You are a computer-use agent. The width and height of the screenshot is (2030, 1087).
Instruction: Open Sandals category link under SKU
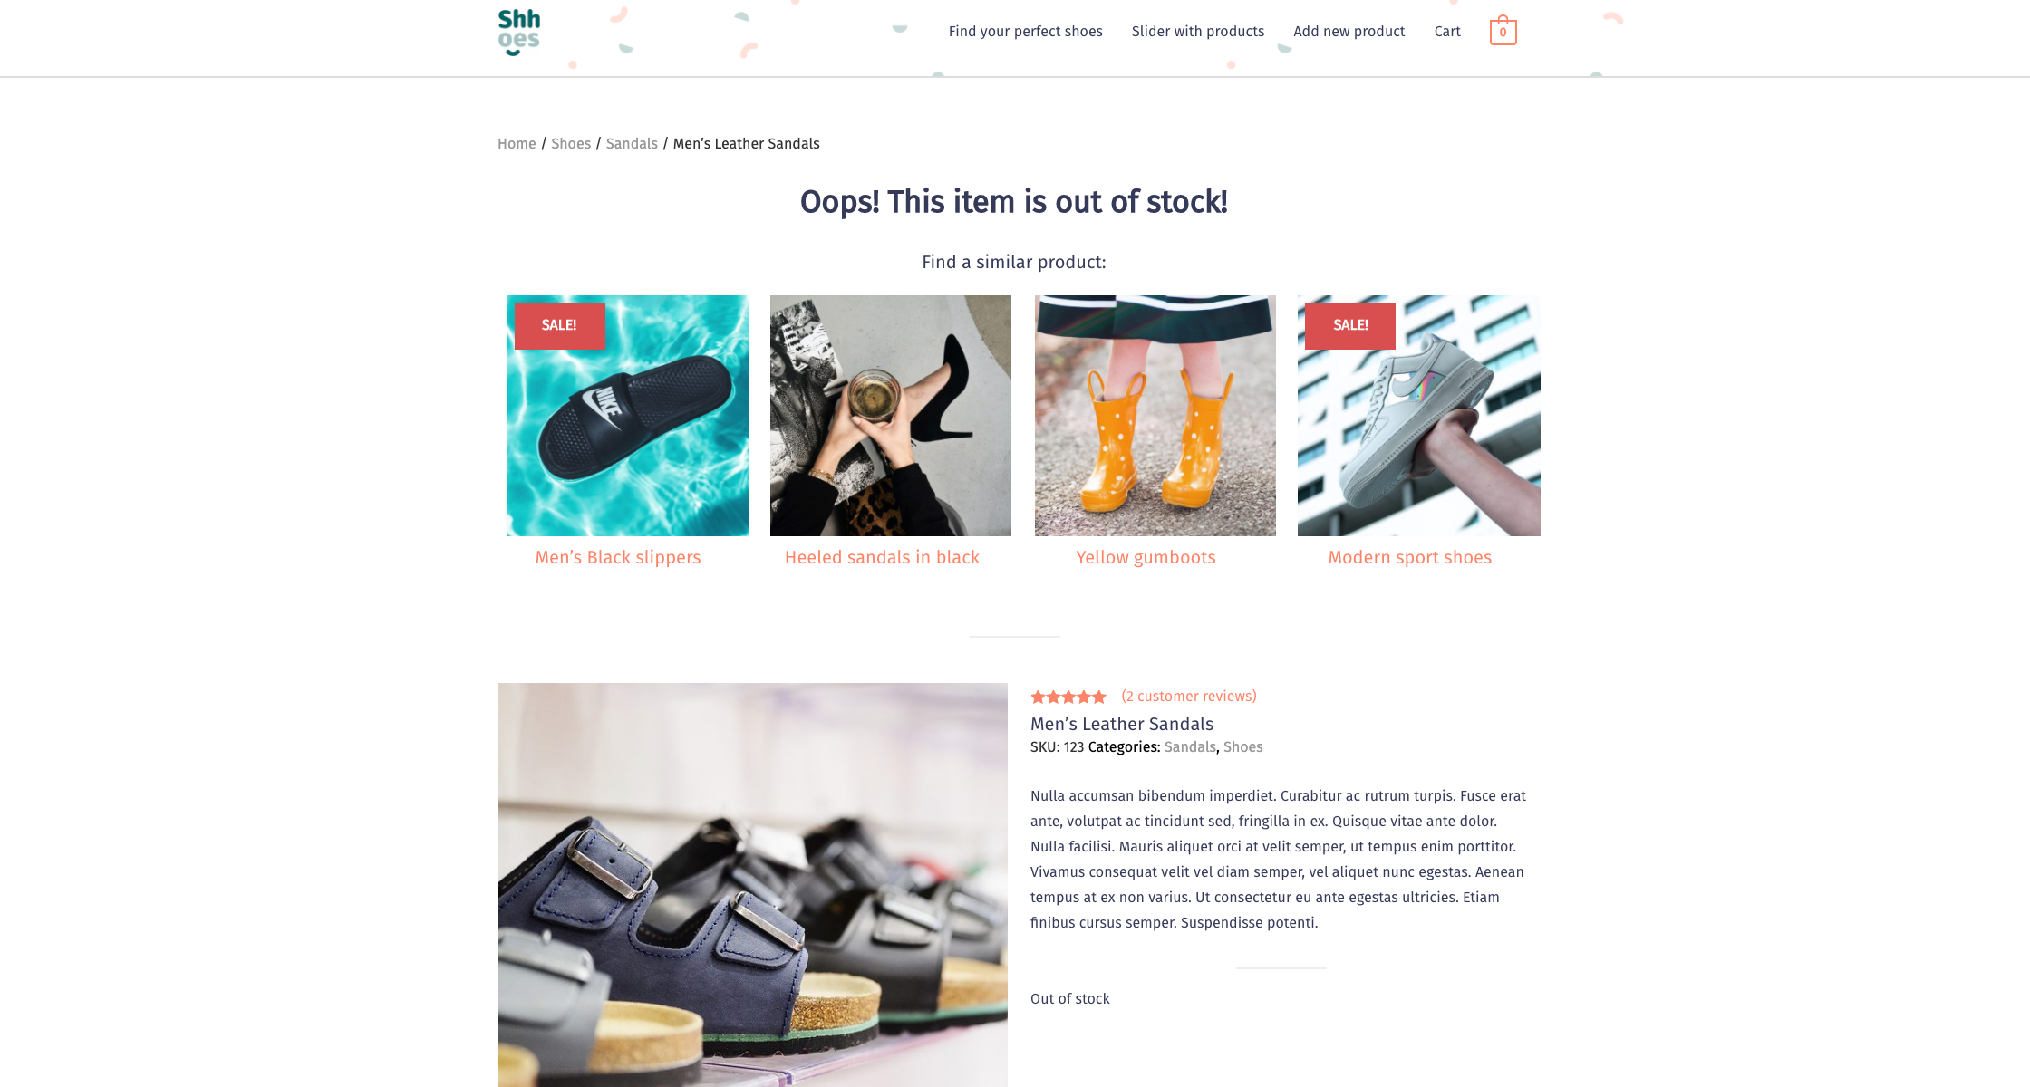[x=1190, y=747]
